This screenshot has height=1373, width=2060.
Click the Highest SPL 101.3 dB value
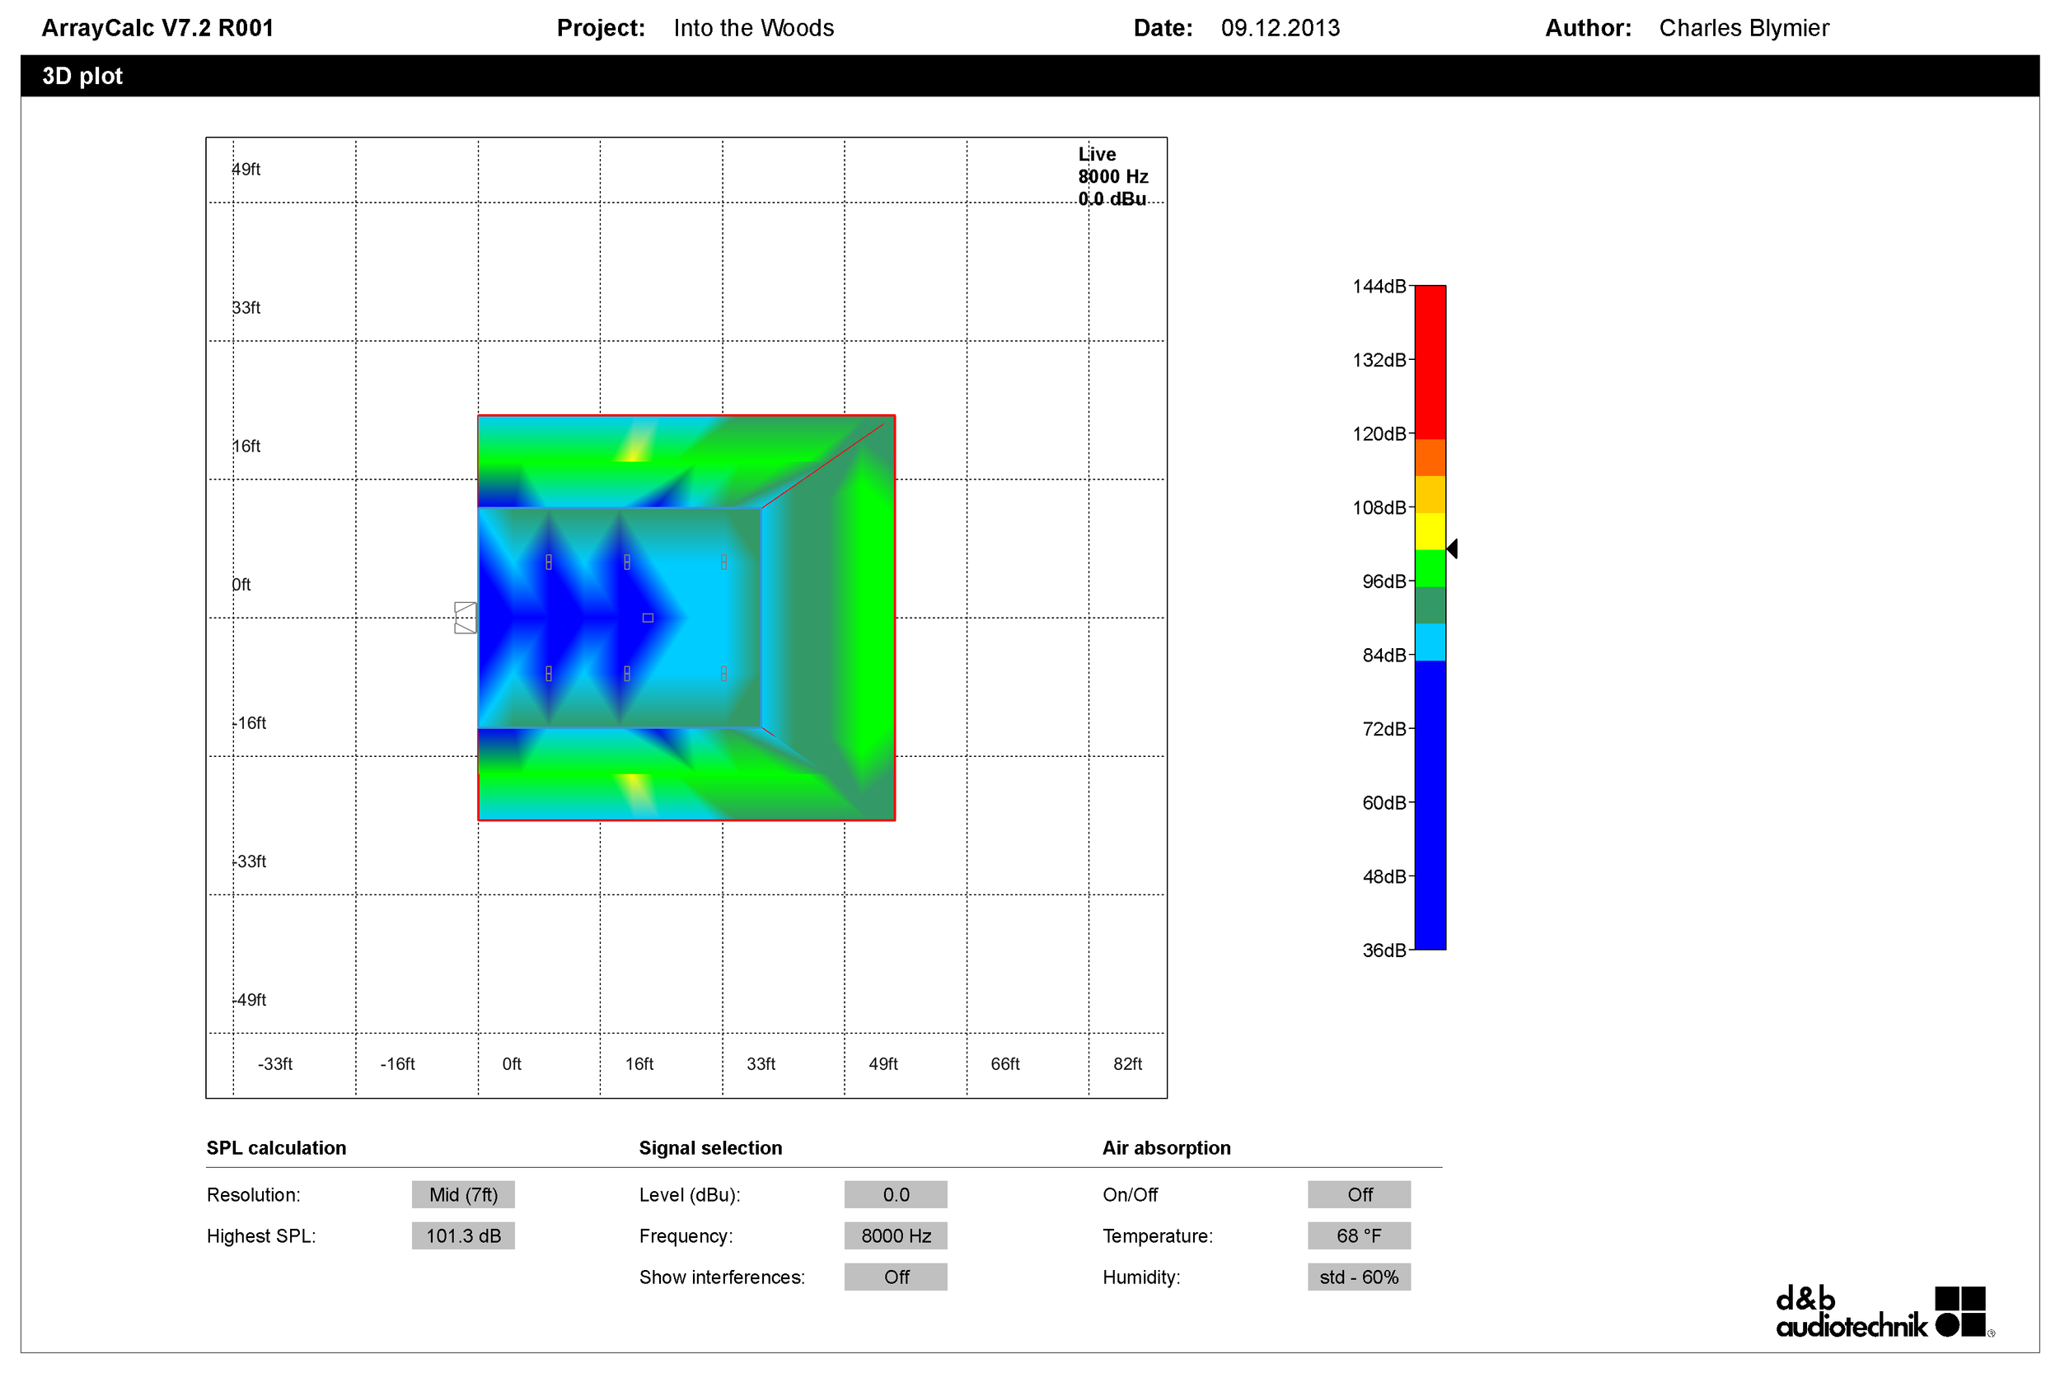[x=462, y=1235]
